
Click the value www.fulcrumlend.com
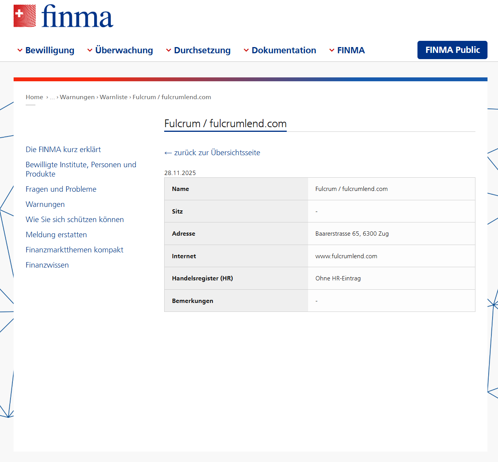346,256
